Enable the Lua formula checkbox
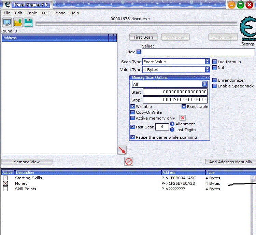Screen dimensions: 256x235 point(214,61)
